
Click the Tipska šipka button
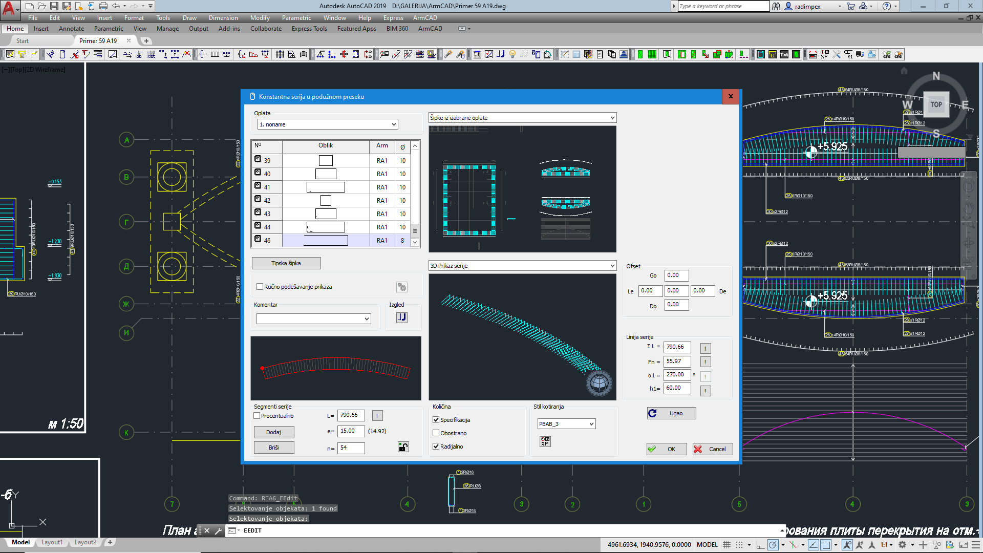click(286, 263)
